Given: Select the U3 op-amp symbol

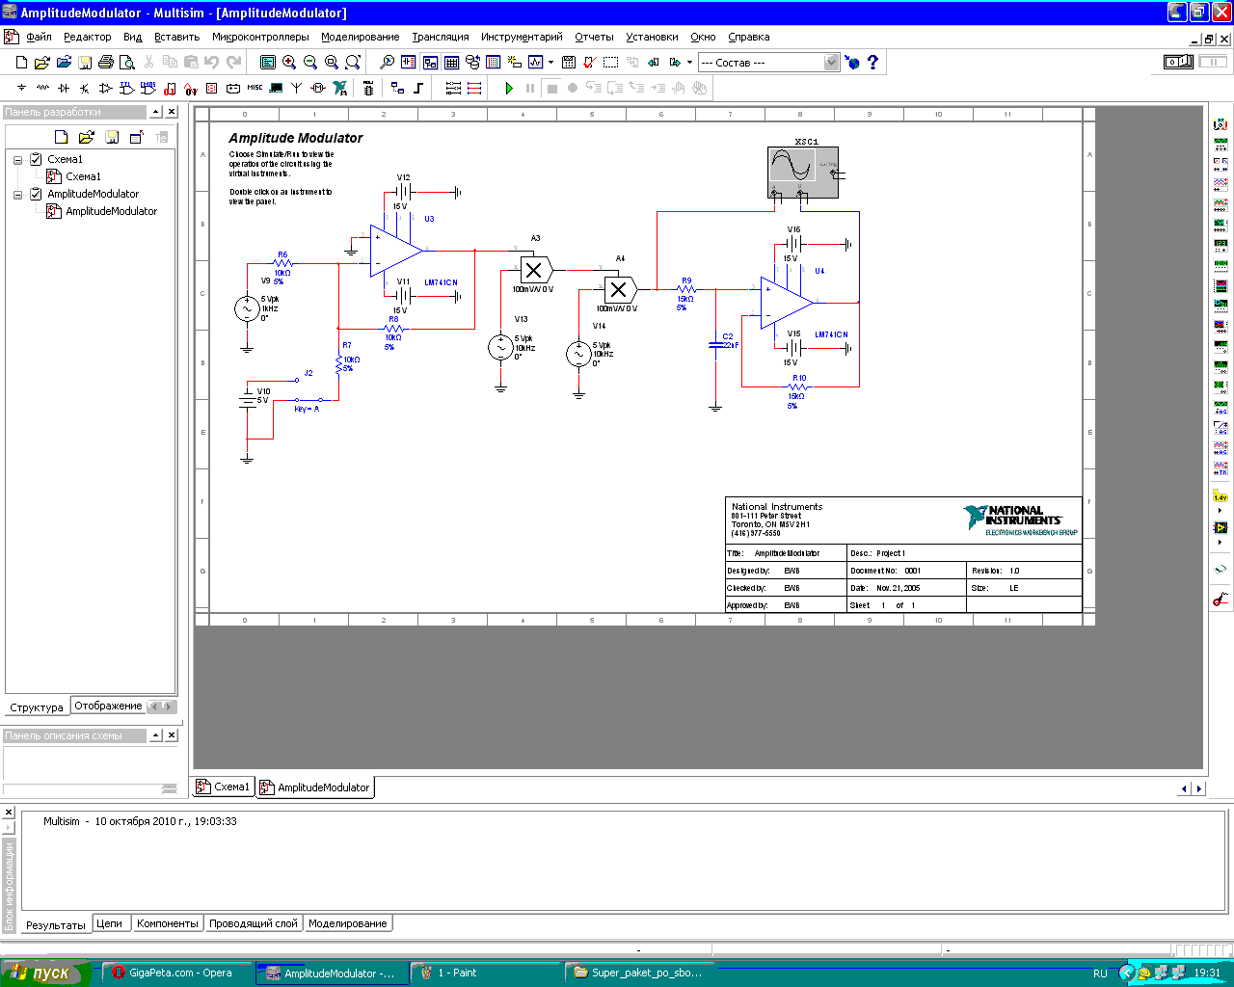Looking at the screenshot, I should tap(396, 252).
